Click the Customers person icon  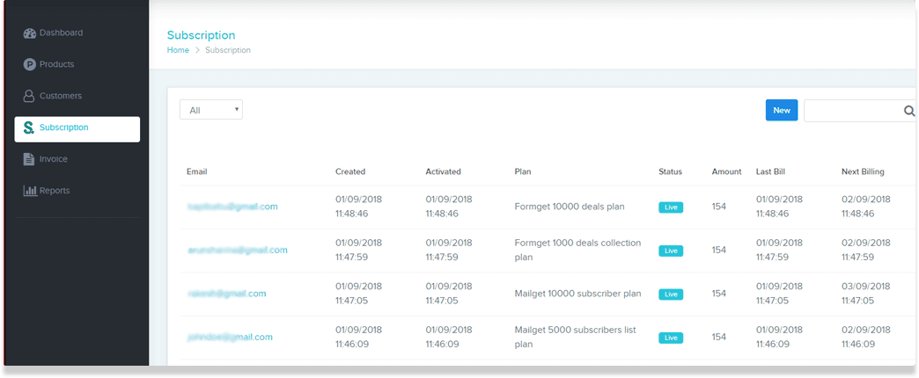pyautogui.click(x=29, y=97)
